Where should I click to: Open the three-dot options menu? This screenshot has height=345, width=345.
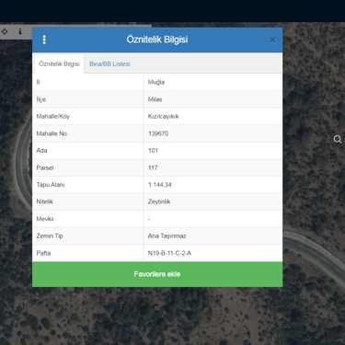coord(44,40)
